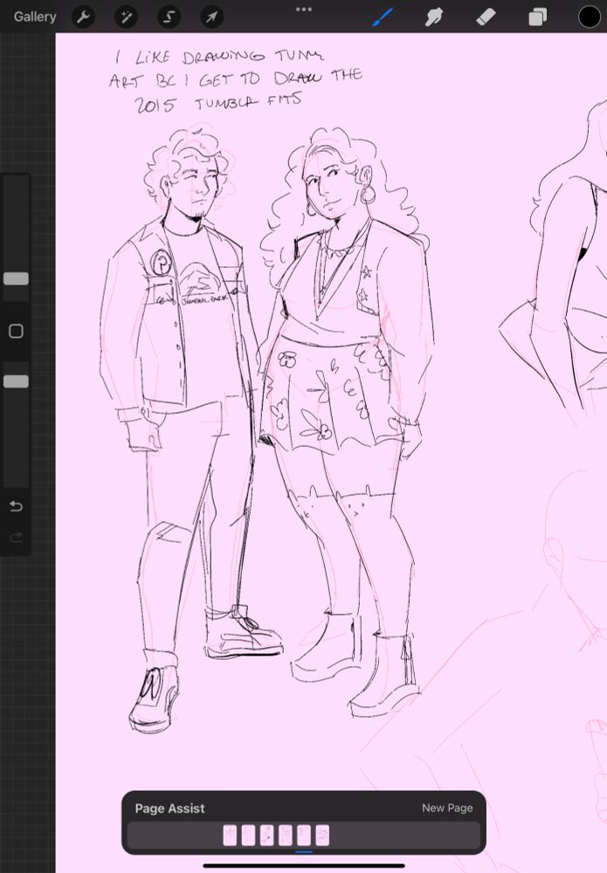607x873 pixels.
Task: Select the Smudge finger tool
Action: [434, 17]
